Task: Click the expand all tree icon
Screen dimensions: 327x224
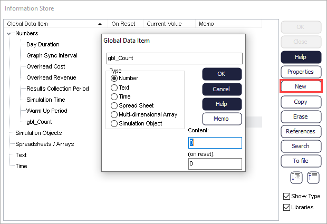Action: (296, 178)
